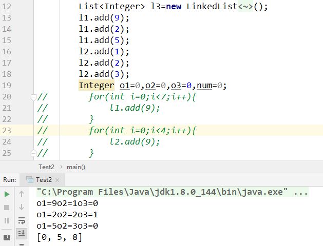
Task: Click the commented l2.add(9); on line 24
Action: (x=135, y=142)
